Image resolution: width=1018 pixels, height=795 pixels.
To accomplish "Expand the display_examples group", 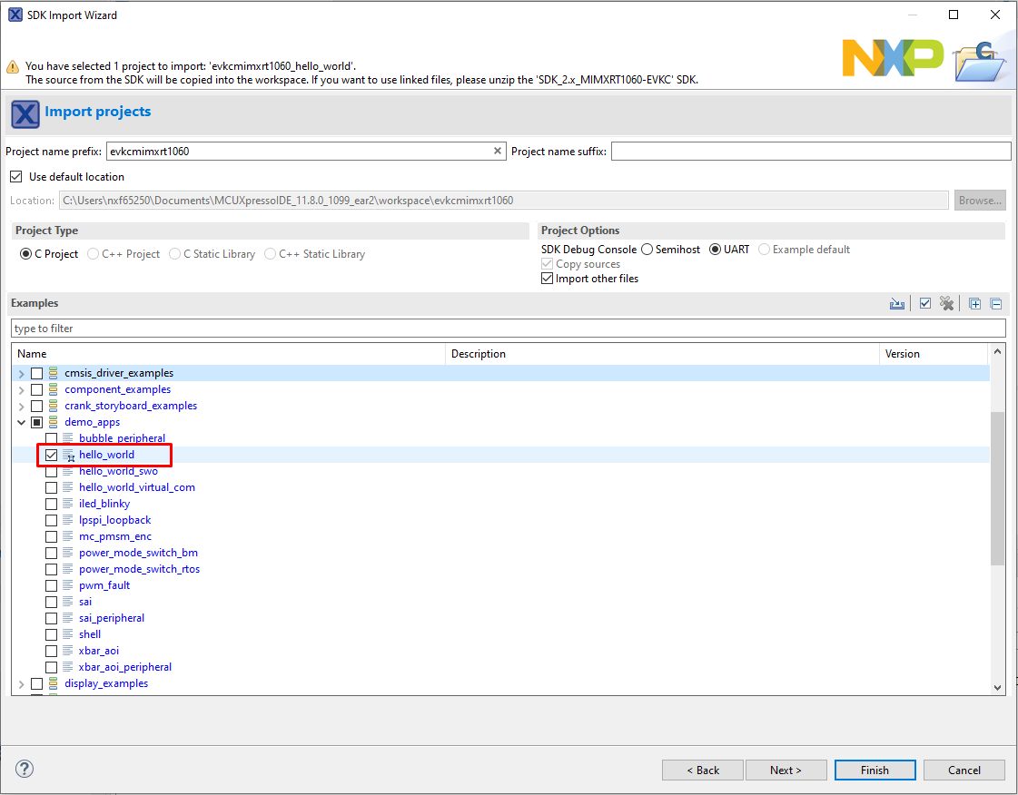I will point(21,683).
